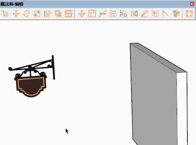Screen dimensions: 196x145
Task: Pick the scale tool icon
Action: pos(37,14)
